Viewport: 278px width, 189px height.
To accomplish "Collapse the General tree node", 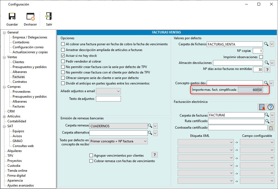I will [x=4, y=33].
